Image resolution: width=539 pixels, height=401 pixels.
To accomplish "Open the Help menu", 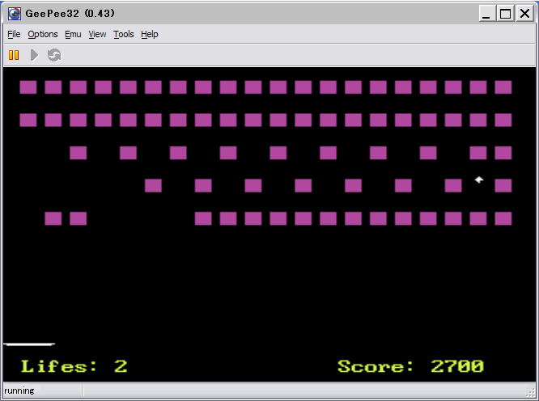I will pos(150,34).
